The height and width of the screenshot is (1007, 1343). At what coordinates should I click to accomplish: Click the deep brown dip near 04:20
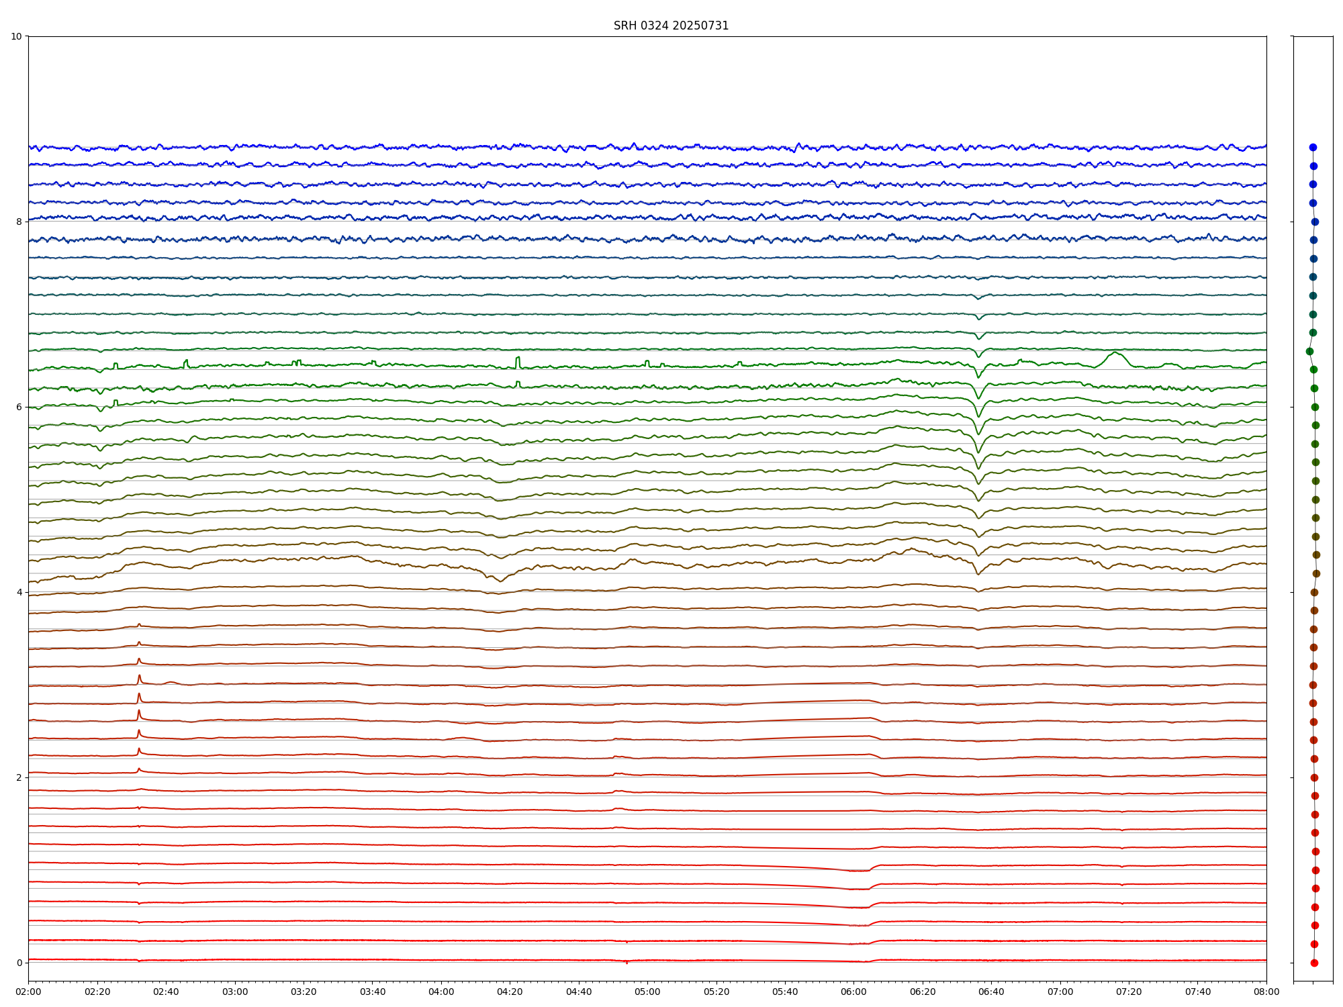pos(500,580)
